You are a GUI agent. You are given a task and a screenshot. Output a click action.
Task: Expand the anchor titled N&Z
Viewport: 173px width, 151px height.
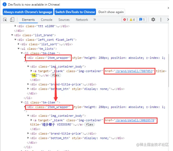[x=31, y=71]
